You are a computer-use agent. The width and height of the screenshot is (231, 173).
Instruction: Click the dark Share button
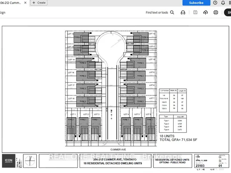[228, 12]
